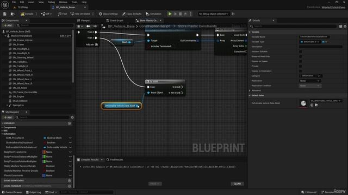The width and height of the screenshot is (348, 195).
Task: Open play options three-dot menu
Action: pyautogui.click(x=190, y=14)
